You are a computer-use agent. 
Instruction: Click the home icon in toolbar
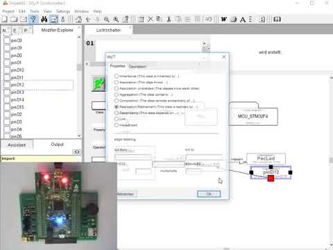(78, 19)
